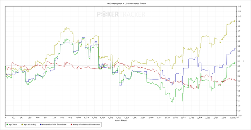
Task: Click the 486 hands x-axis tick label
Action: tap(38, 118)
